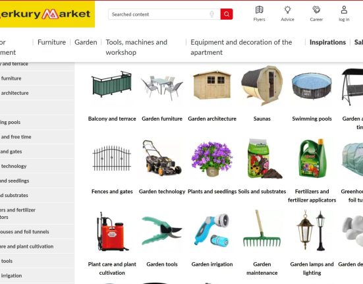The height and width of the screenshot is (284, 363).
Task: Click the Searched content input field
Action: (x=159, y=14)
